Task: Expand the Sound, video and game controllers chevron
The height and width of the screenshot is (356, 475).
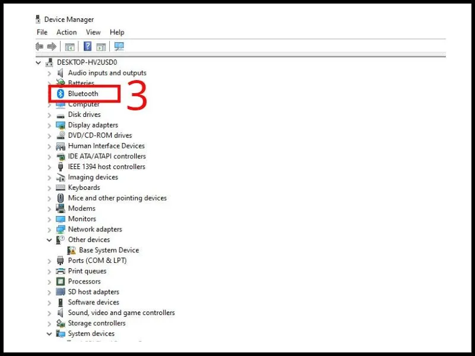Action: [x=49, y=313]
